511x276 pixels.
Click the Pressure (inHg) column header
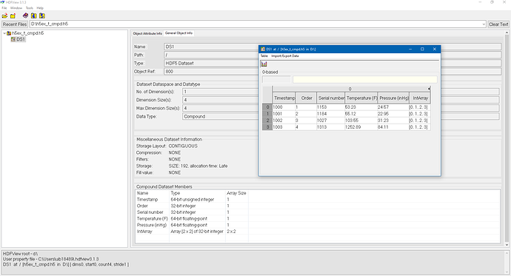[393, 98]
